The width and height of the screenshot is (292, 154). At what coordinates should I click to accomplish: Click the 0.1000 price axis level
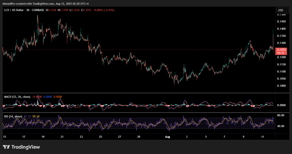coord(281,86)
